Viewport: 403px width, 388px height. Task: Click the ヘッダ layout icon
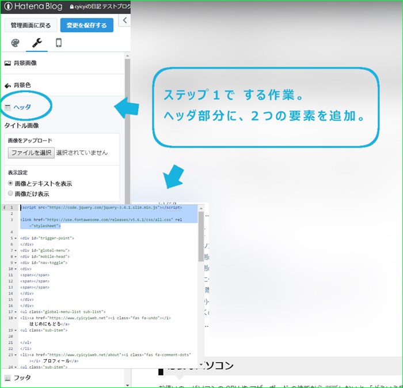click(x=7, y=107)
